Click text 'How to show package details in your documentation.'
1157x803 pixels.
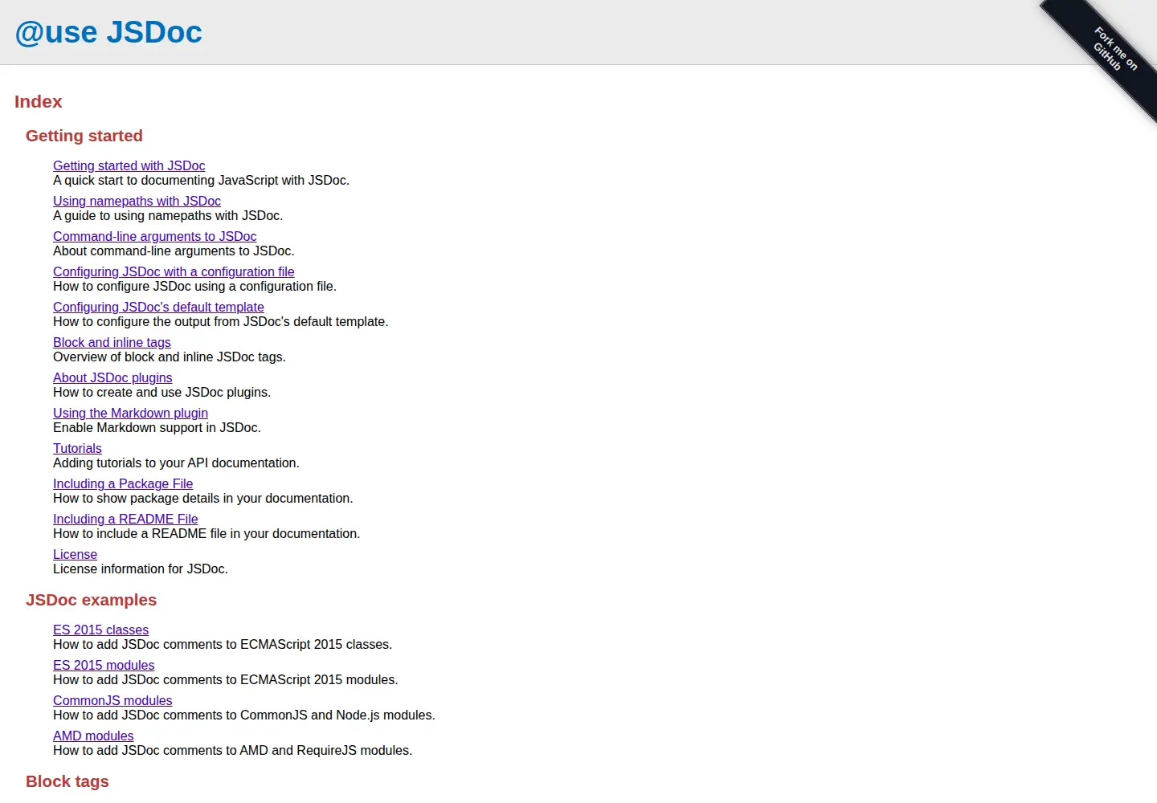tap(202, 498)
